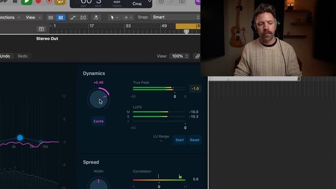Click the -10.3 short-term LUFS value
The height and width of the screenshot is (189, 336).
(194, 117)
